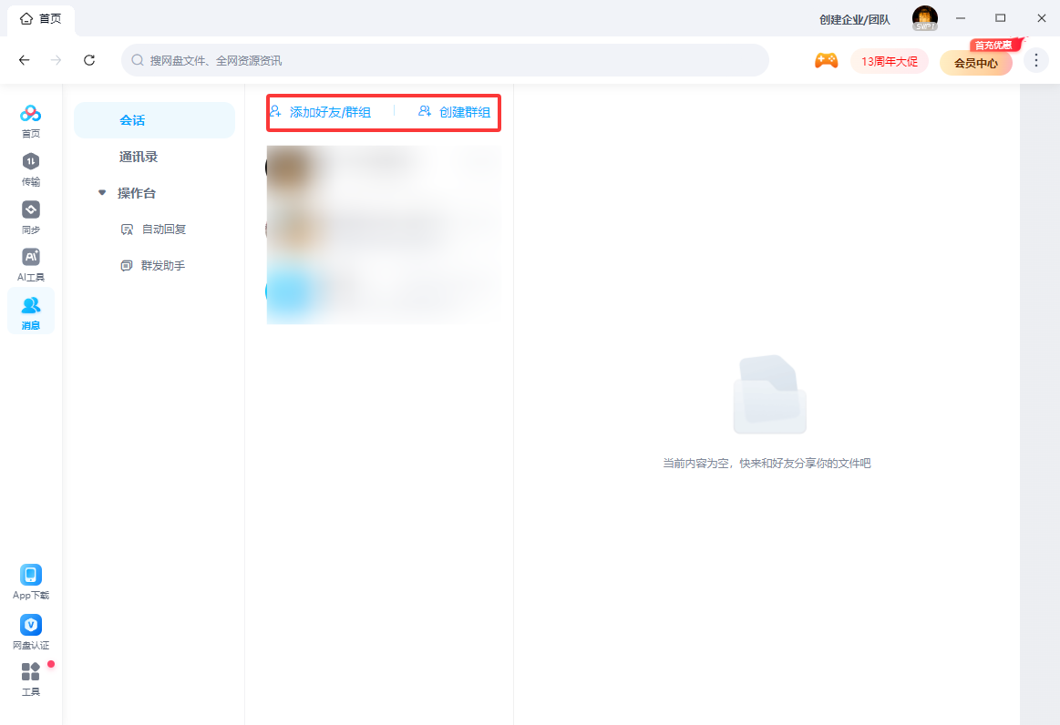Open 群发助手 mass messaging helper
The width and height of the screenshot is (1060, 725).
click(x=163, y=266)
